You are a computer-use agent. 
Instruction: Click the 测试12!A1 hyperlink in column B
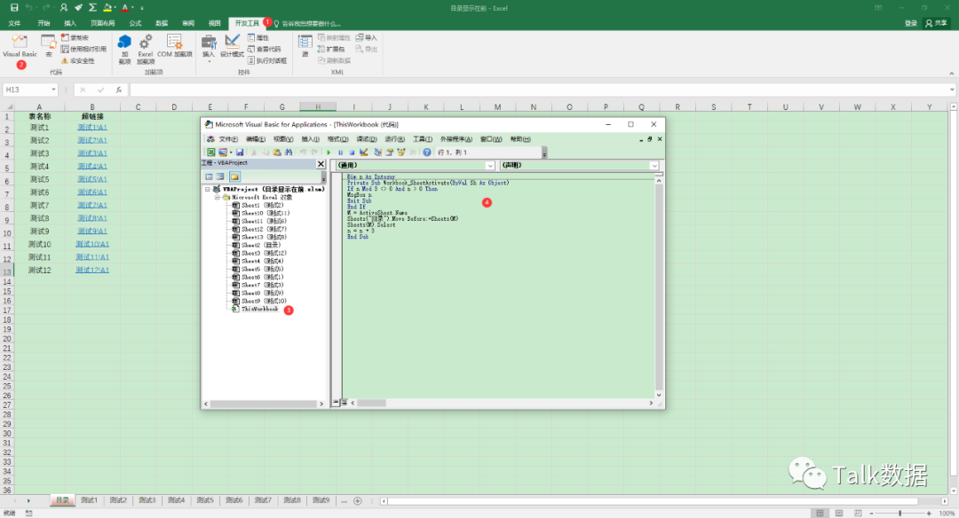coord(92,270)
